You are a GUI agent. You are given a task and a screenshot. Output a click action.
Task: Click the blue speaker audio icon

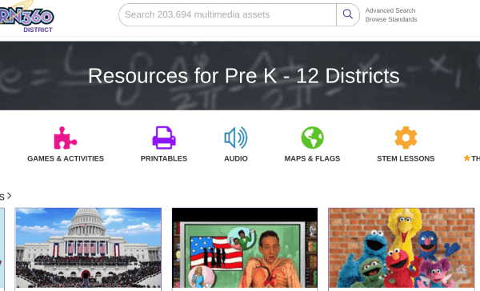(x=236, y=138)
